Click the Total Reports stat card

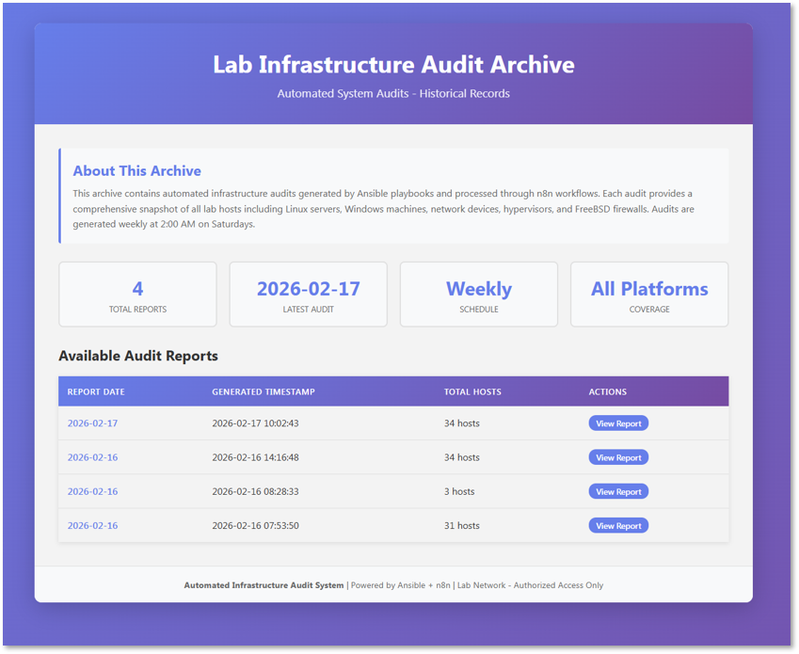point(137,294)
